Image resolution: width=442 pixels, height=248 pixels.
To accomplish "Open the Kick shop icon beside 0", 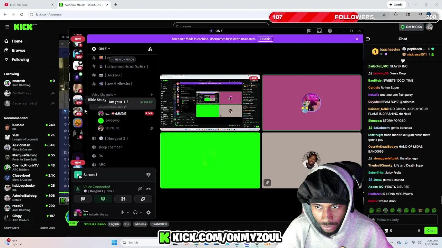I will [x=386, y=231].
